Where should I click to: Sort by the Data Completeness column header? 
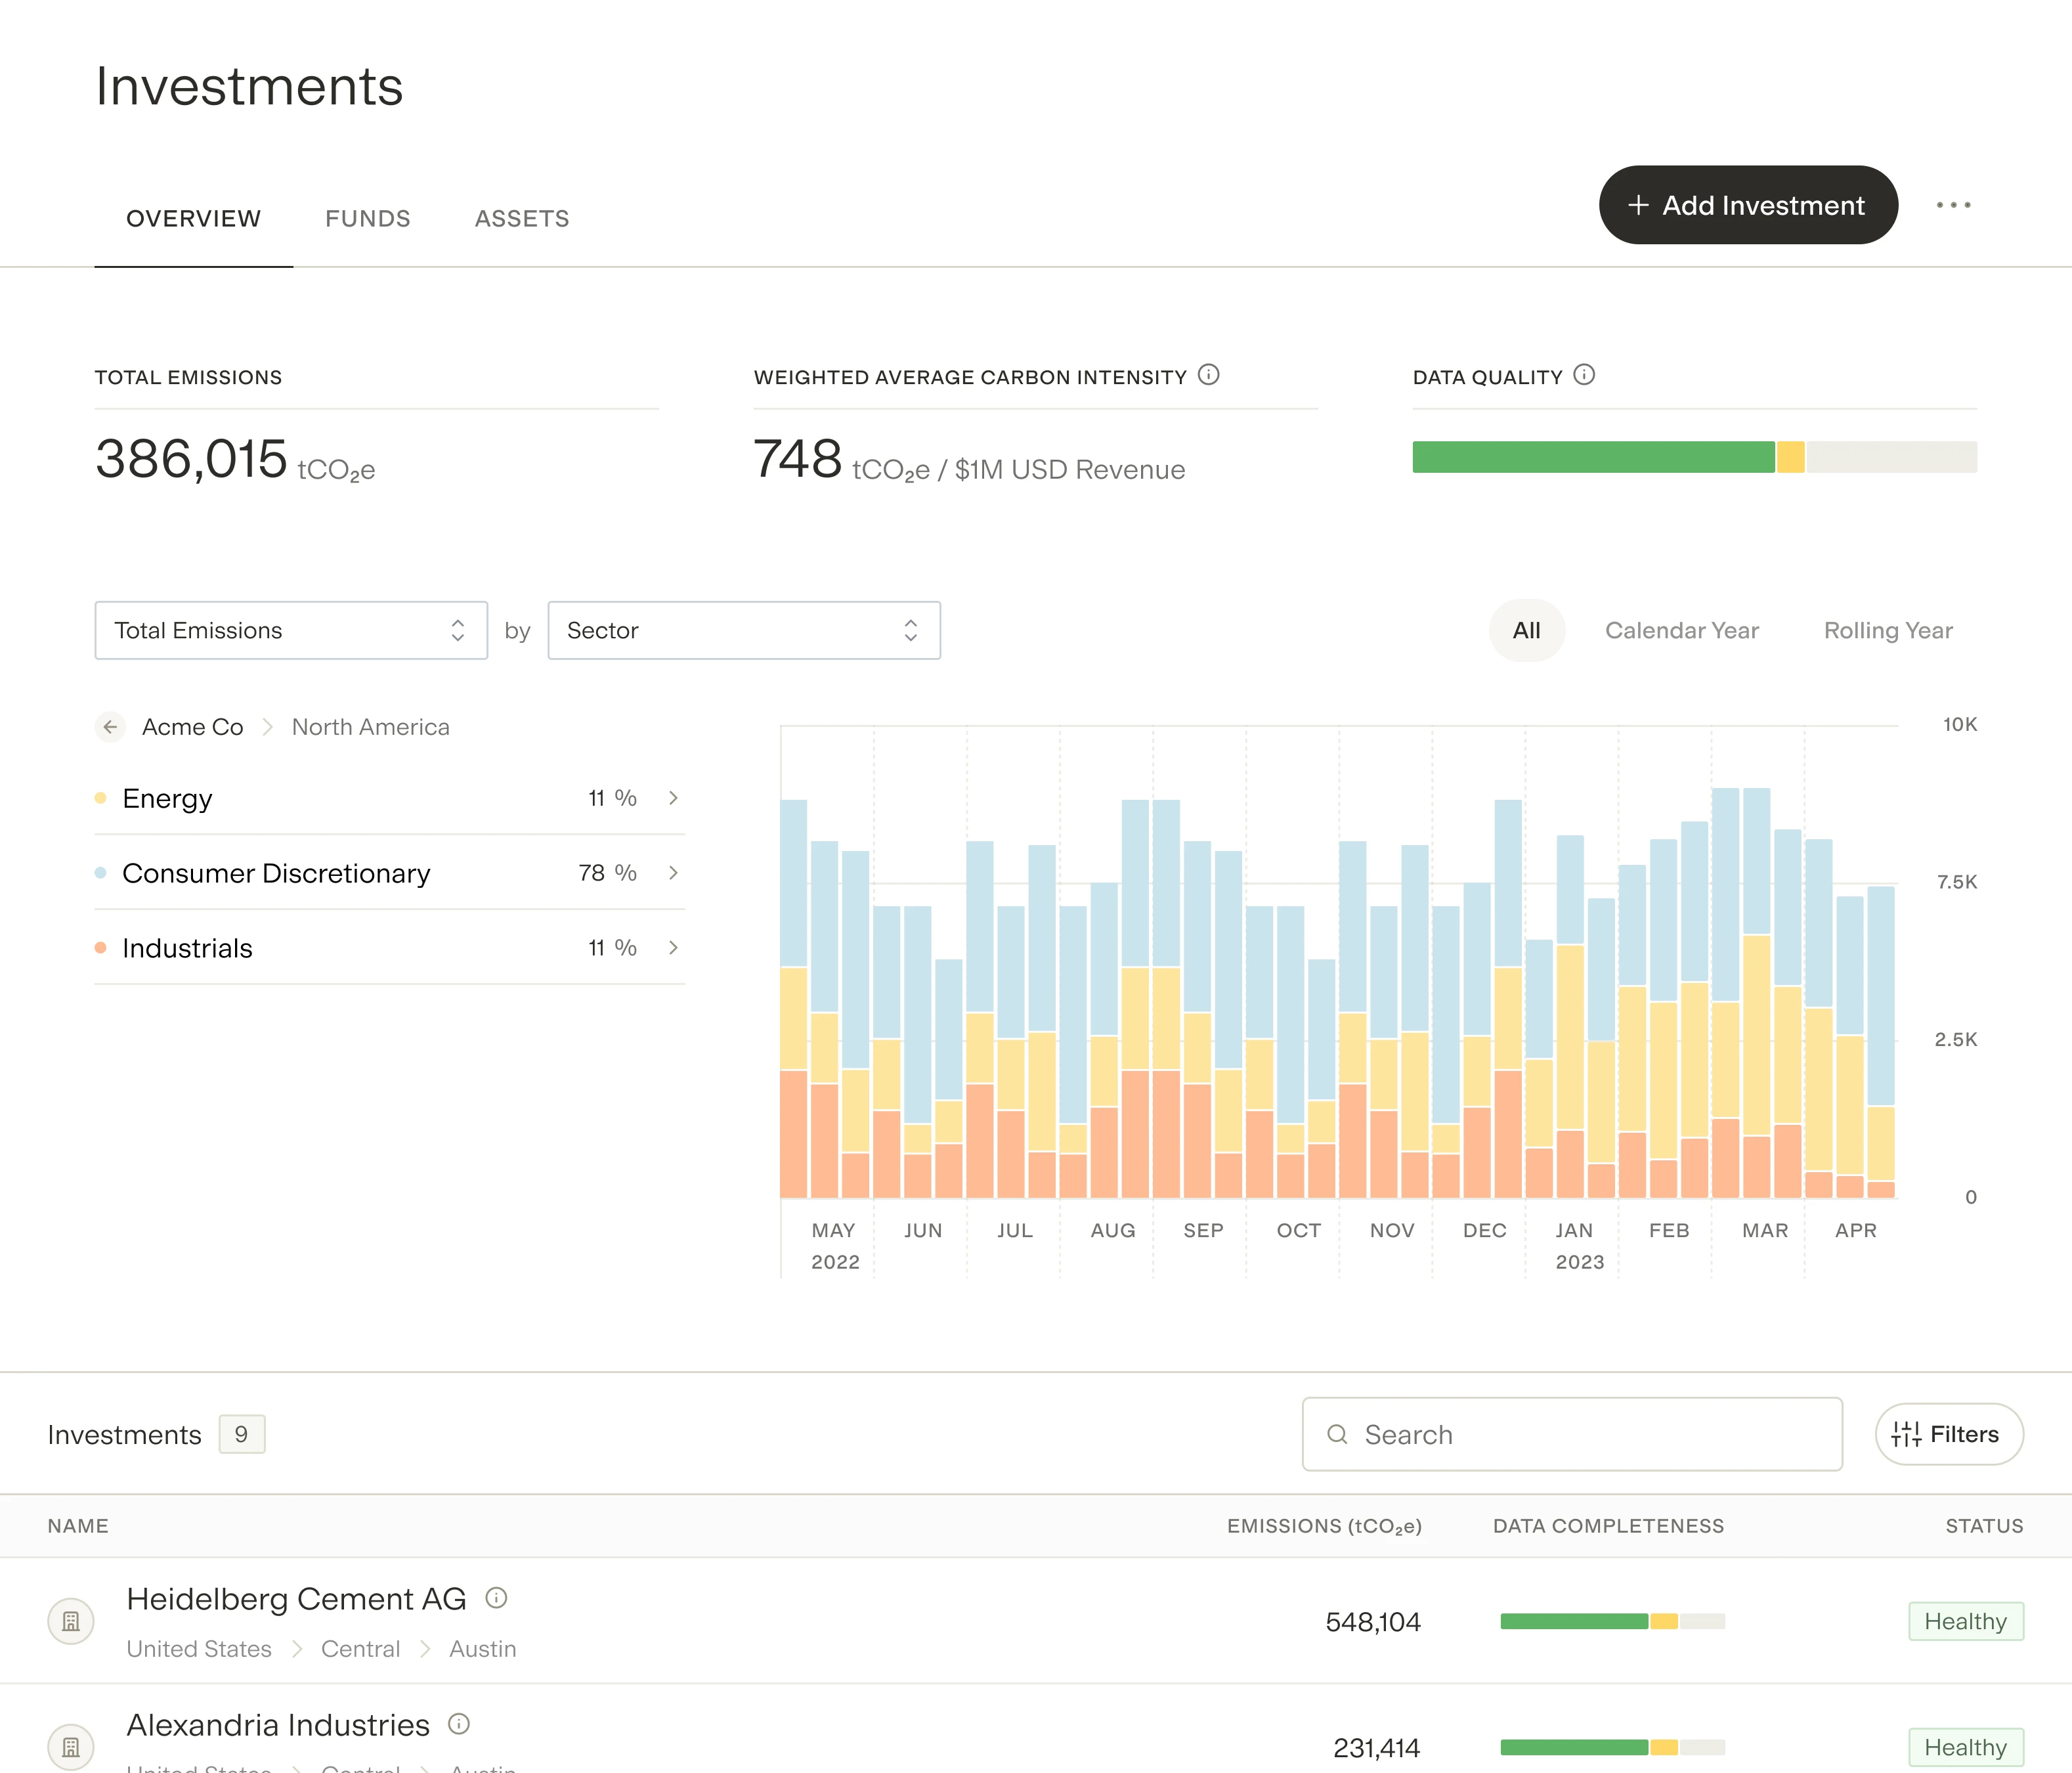pos(1608,1526)
